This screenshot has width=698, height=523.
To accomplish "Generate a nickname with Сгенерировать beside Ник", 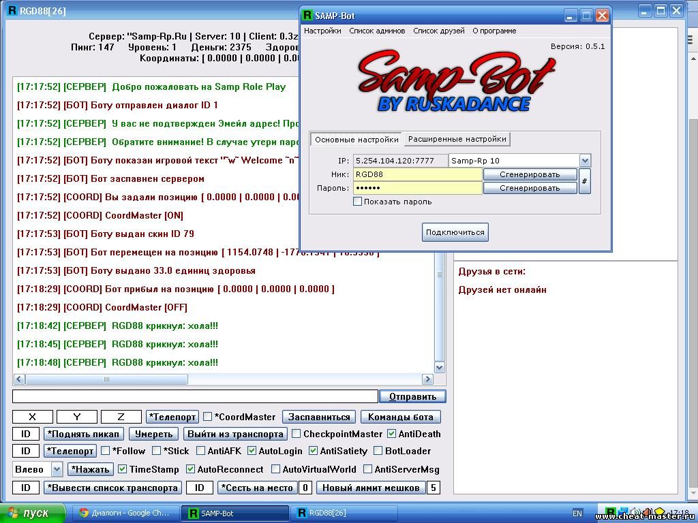I will [530, 174].
